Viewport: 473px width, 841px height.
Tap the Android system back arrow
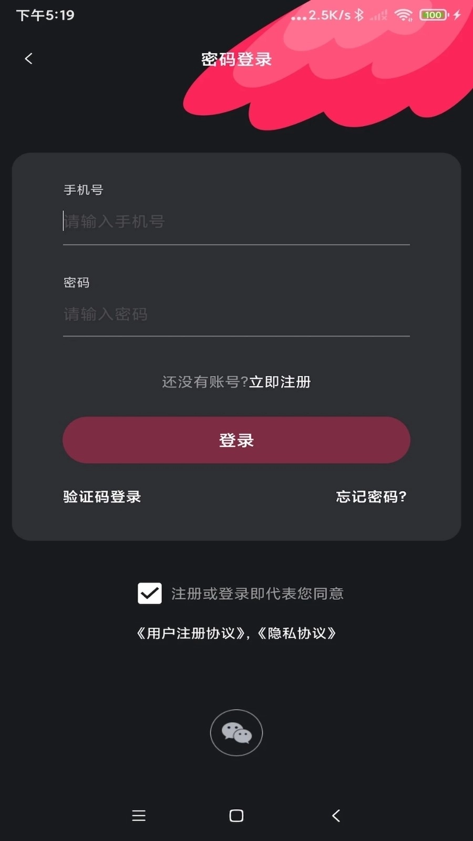click(x=336, y=815)
